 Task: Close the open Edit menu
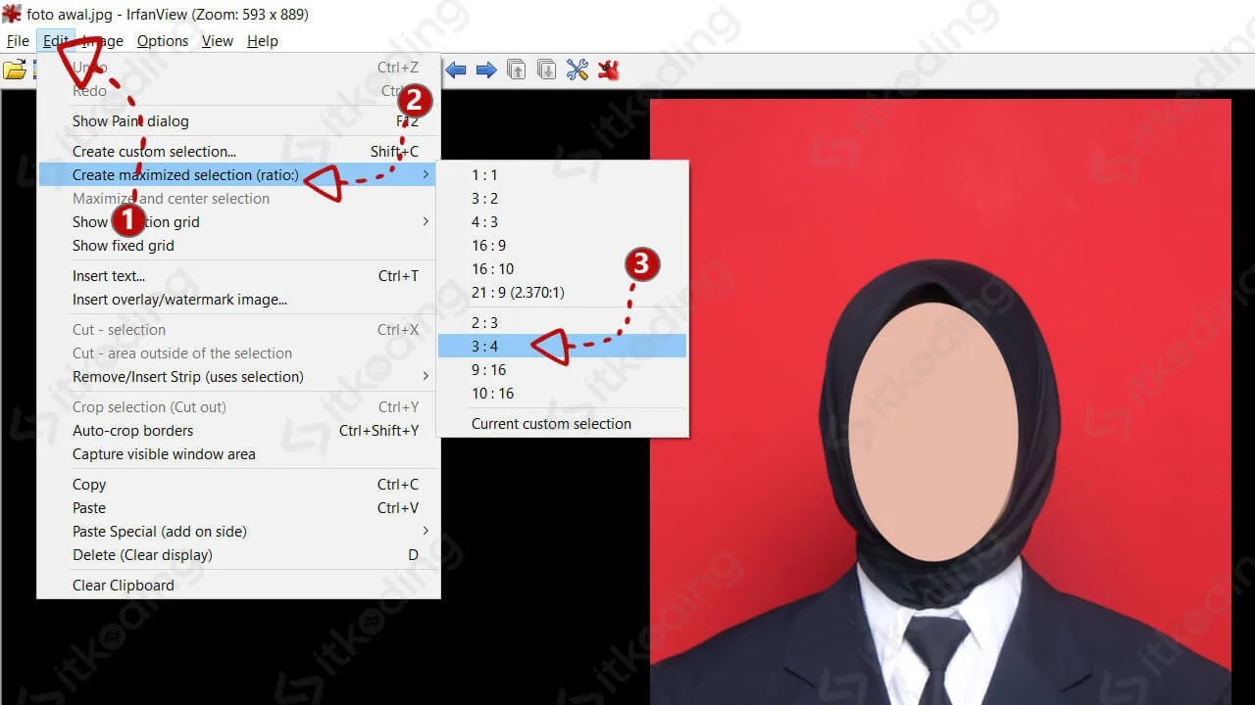tap(56, 41)
